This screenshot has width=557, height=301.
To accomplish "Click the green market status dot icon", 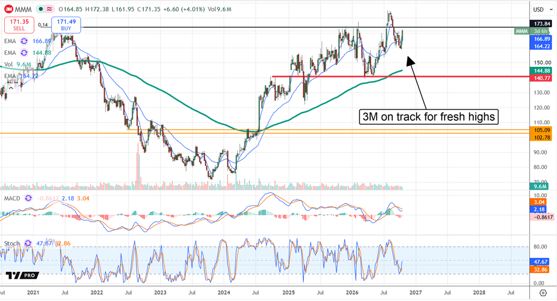I will tap(41, 9).
